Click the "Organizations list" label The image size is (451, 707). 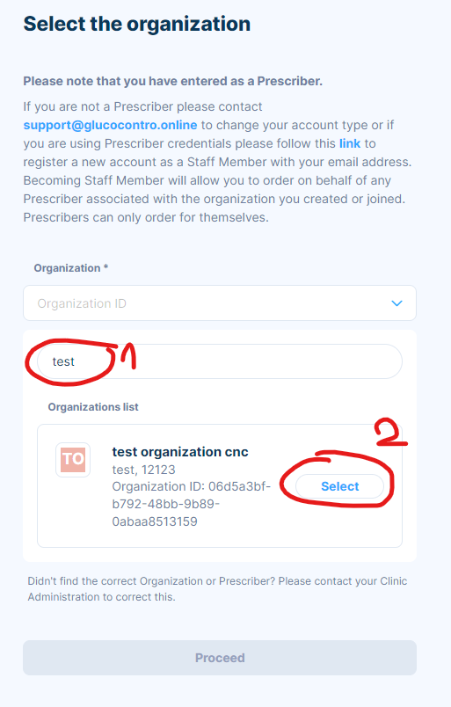pos(93,407)
